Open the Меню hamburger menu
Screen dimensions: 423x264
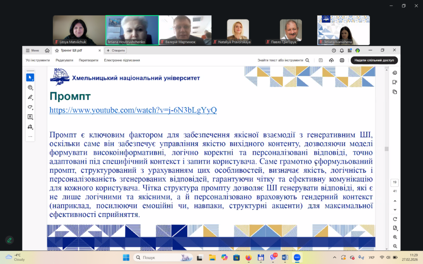pos(33,50)
